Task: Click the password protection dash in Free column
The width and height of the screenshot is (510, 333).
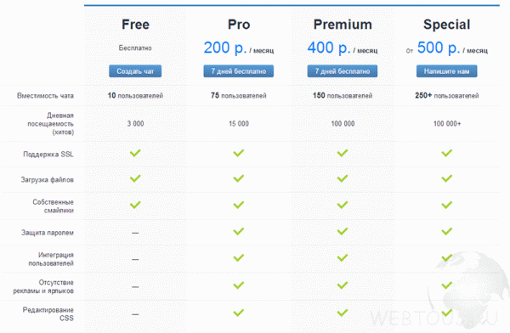Action: tap(135, 233)
